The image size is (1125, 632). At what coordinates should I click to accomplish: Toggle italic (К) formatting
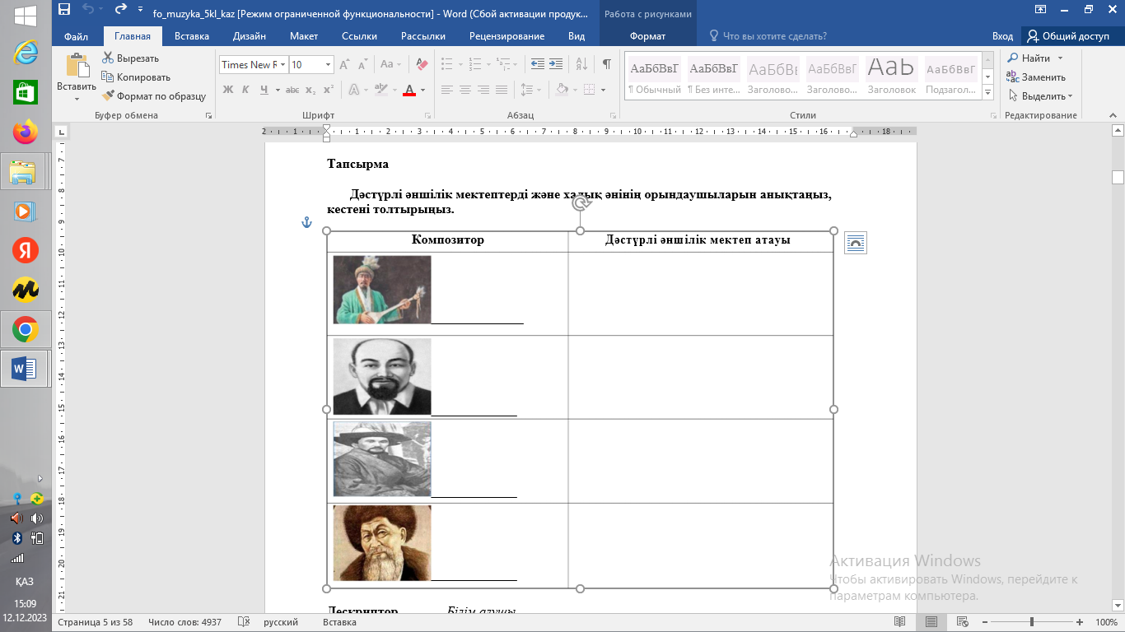pyautogui.click(x=245, y=90)
